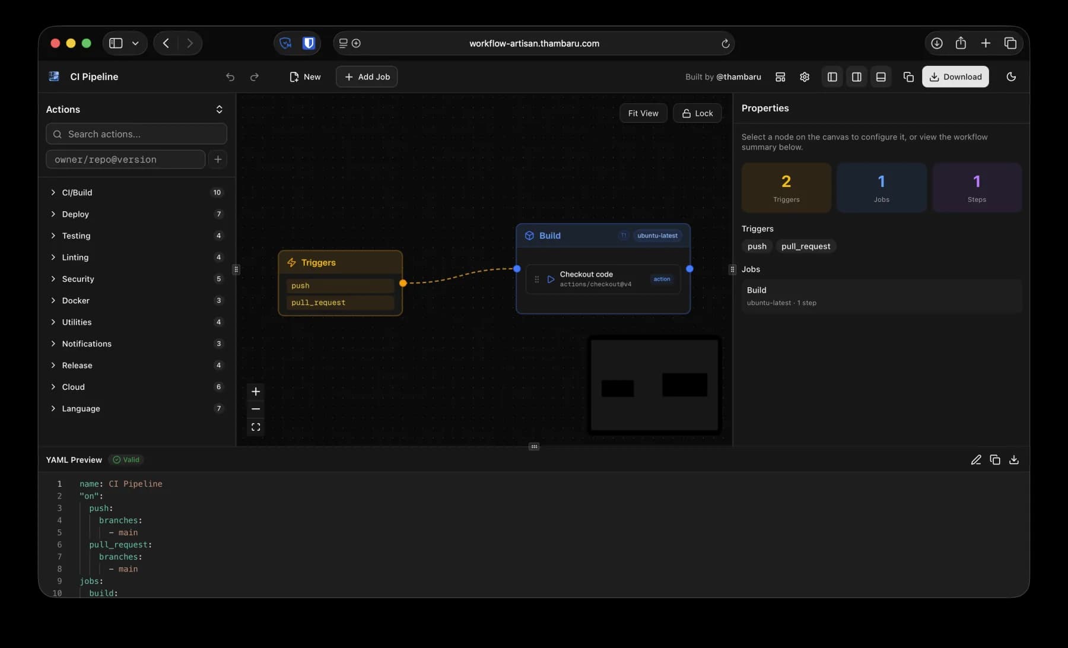Image resolution: width=1068 pixels, height=648 pixels.
Task: Zoom in on canvas with plus icon
Action: point(256,392)
